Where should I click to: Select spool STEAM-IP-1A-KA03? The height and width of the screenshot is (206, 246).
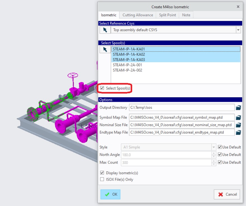176,60
